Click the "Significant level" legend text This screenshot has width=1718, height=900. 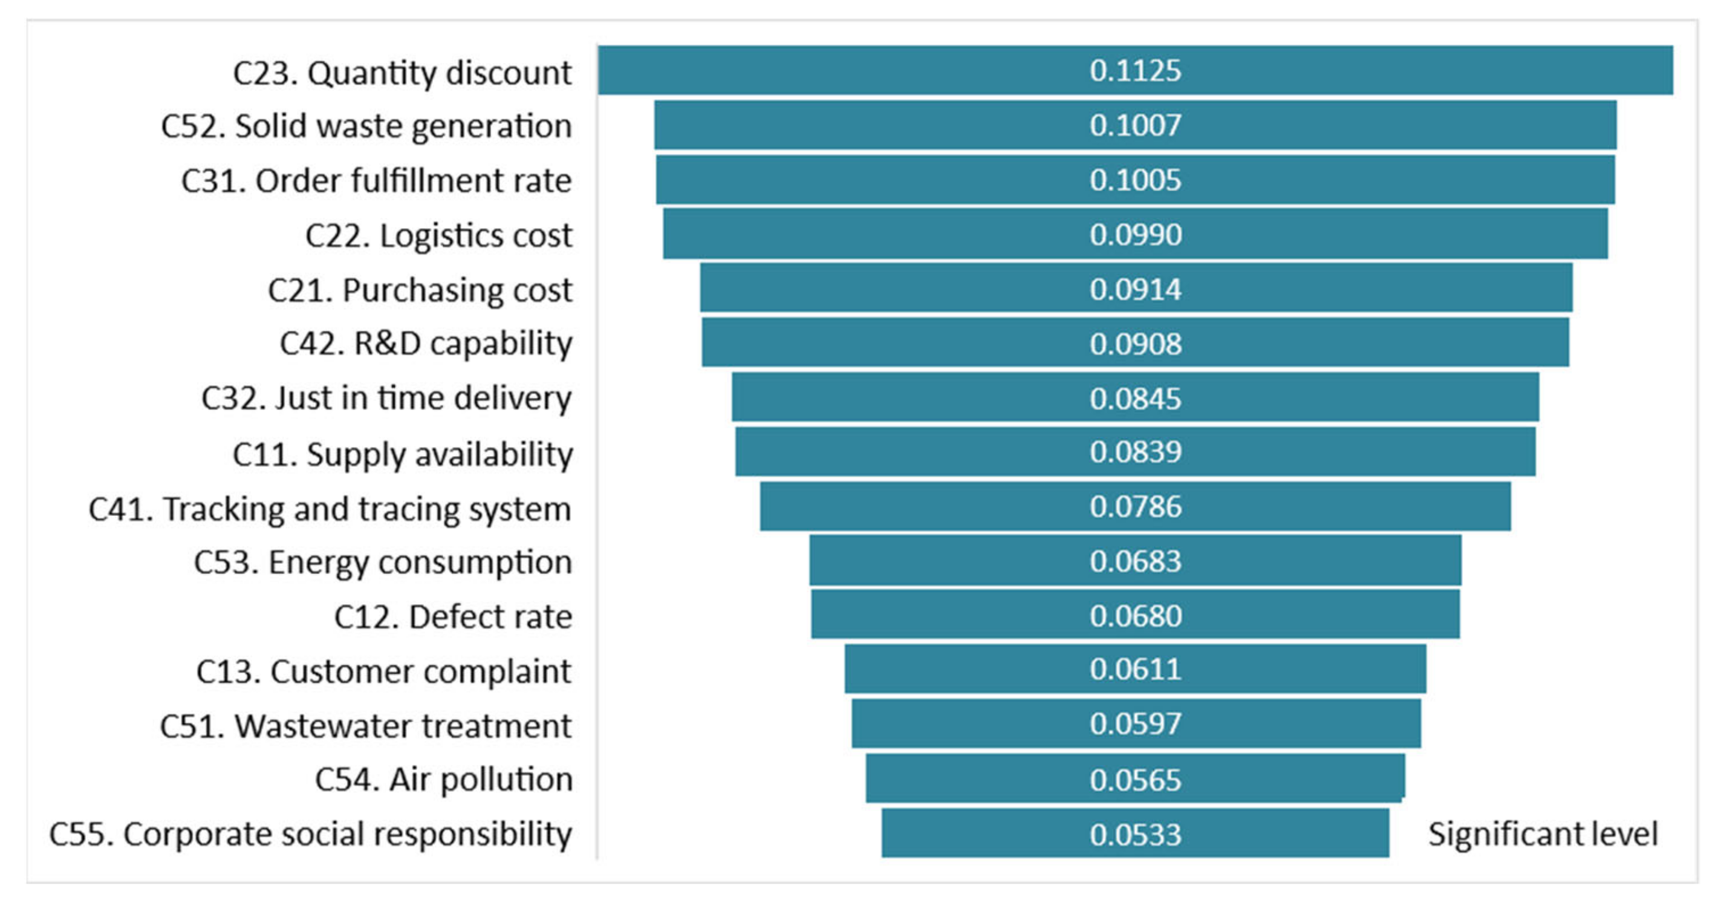click(x=1543, y=834)
